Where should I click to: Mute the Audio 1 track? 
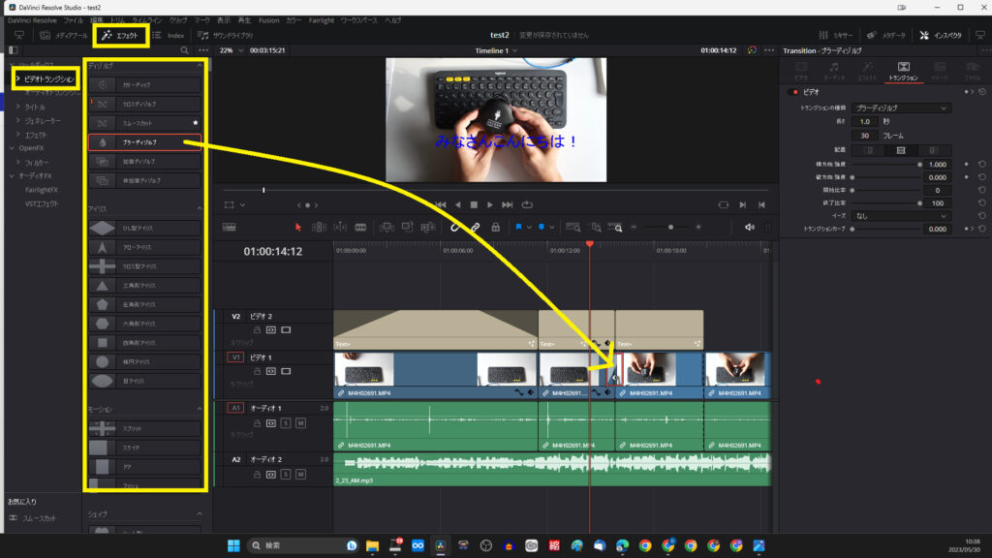click(x=300, y=423)
